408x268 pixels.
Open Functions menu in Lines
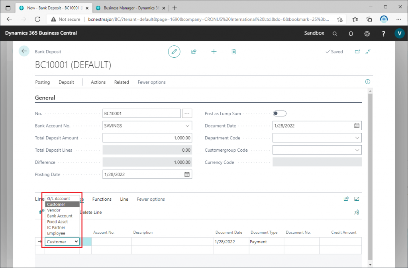tap(102, 199)
